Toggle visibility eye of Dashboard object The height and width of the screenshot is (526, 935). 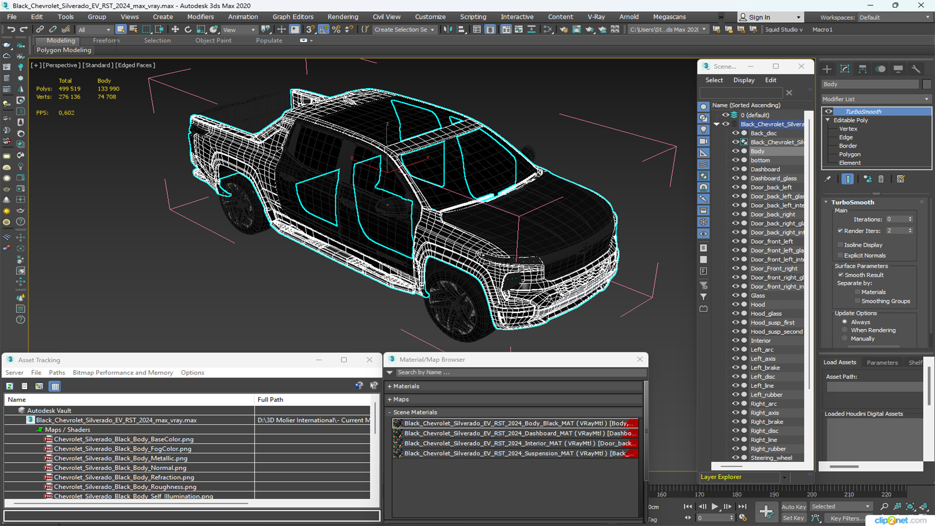tap(736, 169)
